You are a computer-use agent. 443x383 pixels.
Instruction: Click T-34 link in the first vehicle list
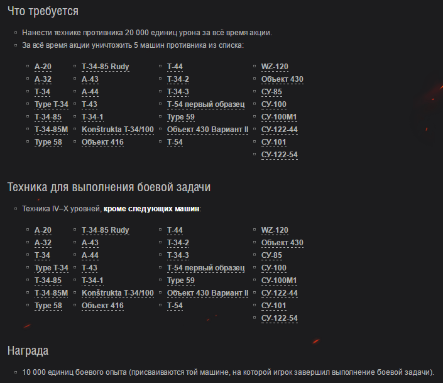[x=42, y=92]
